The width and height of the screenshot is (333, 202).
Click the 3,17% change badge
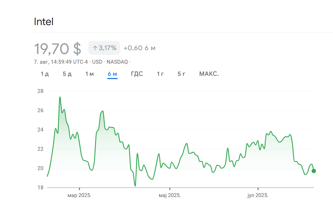104,48
